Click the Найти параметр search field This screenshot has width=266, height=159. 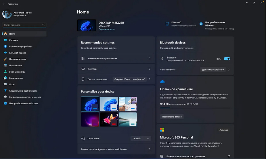24,25
